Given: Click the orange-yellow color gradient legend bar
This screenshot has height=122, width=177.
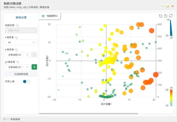Looking at the screenshot, I should [171, 98].
